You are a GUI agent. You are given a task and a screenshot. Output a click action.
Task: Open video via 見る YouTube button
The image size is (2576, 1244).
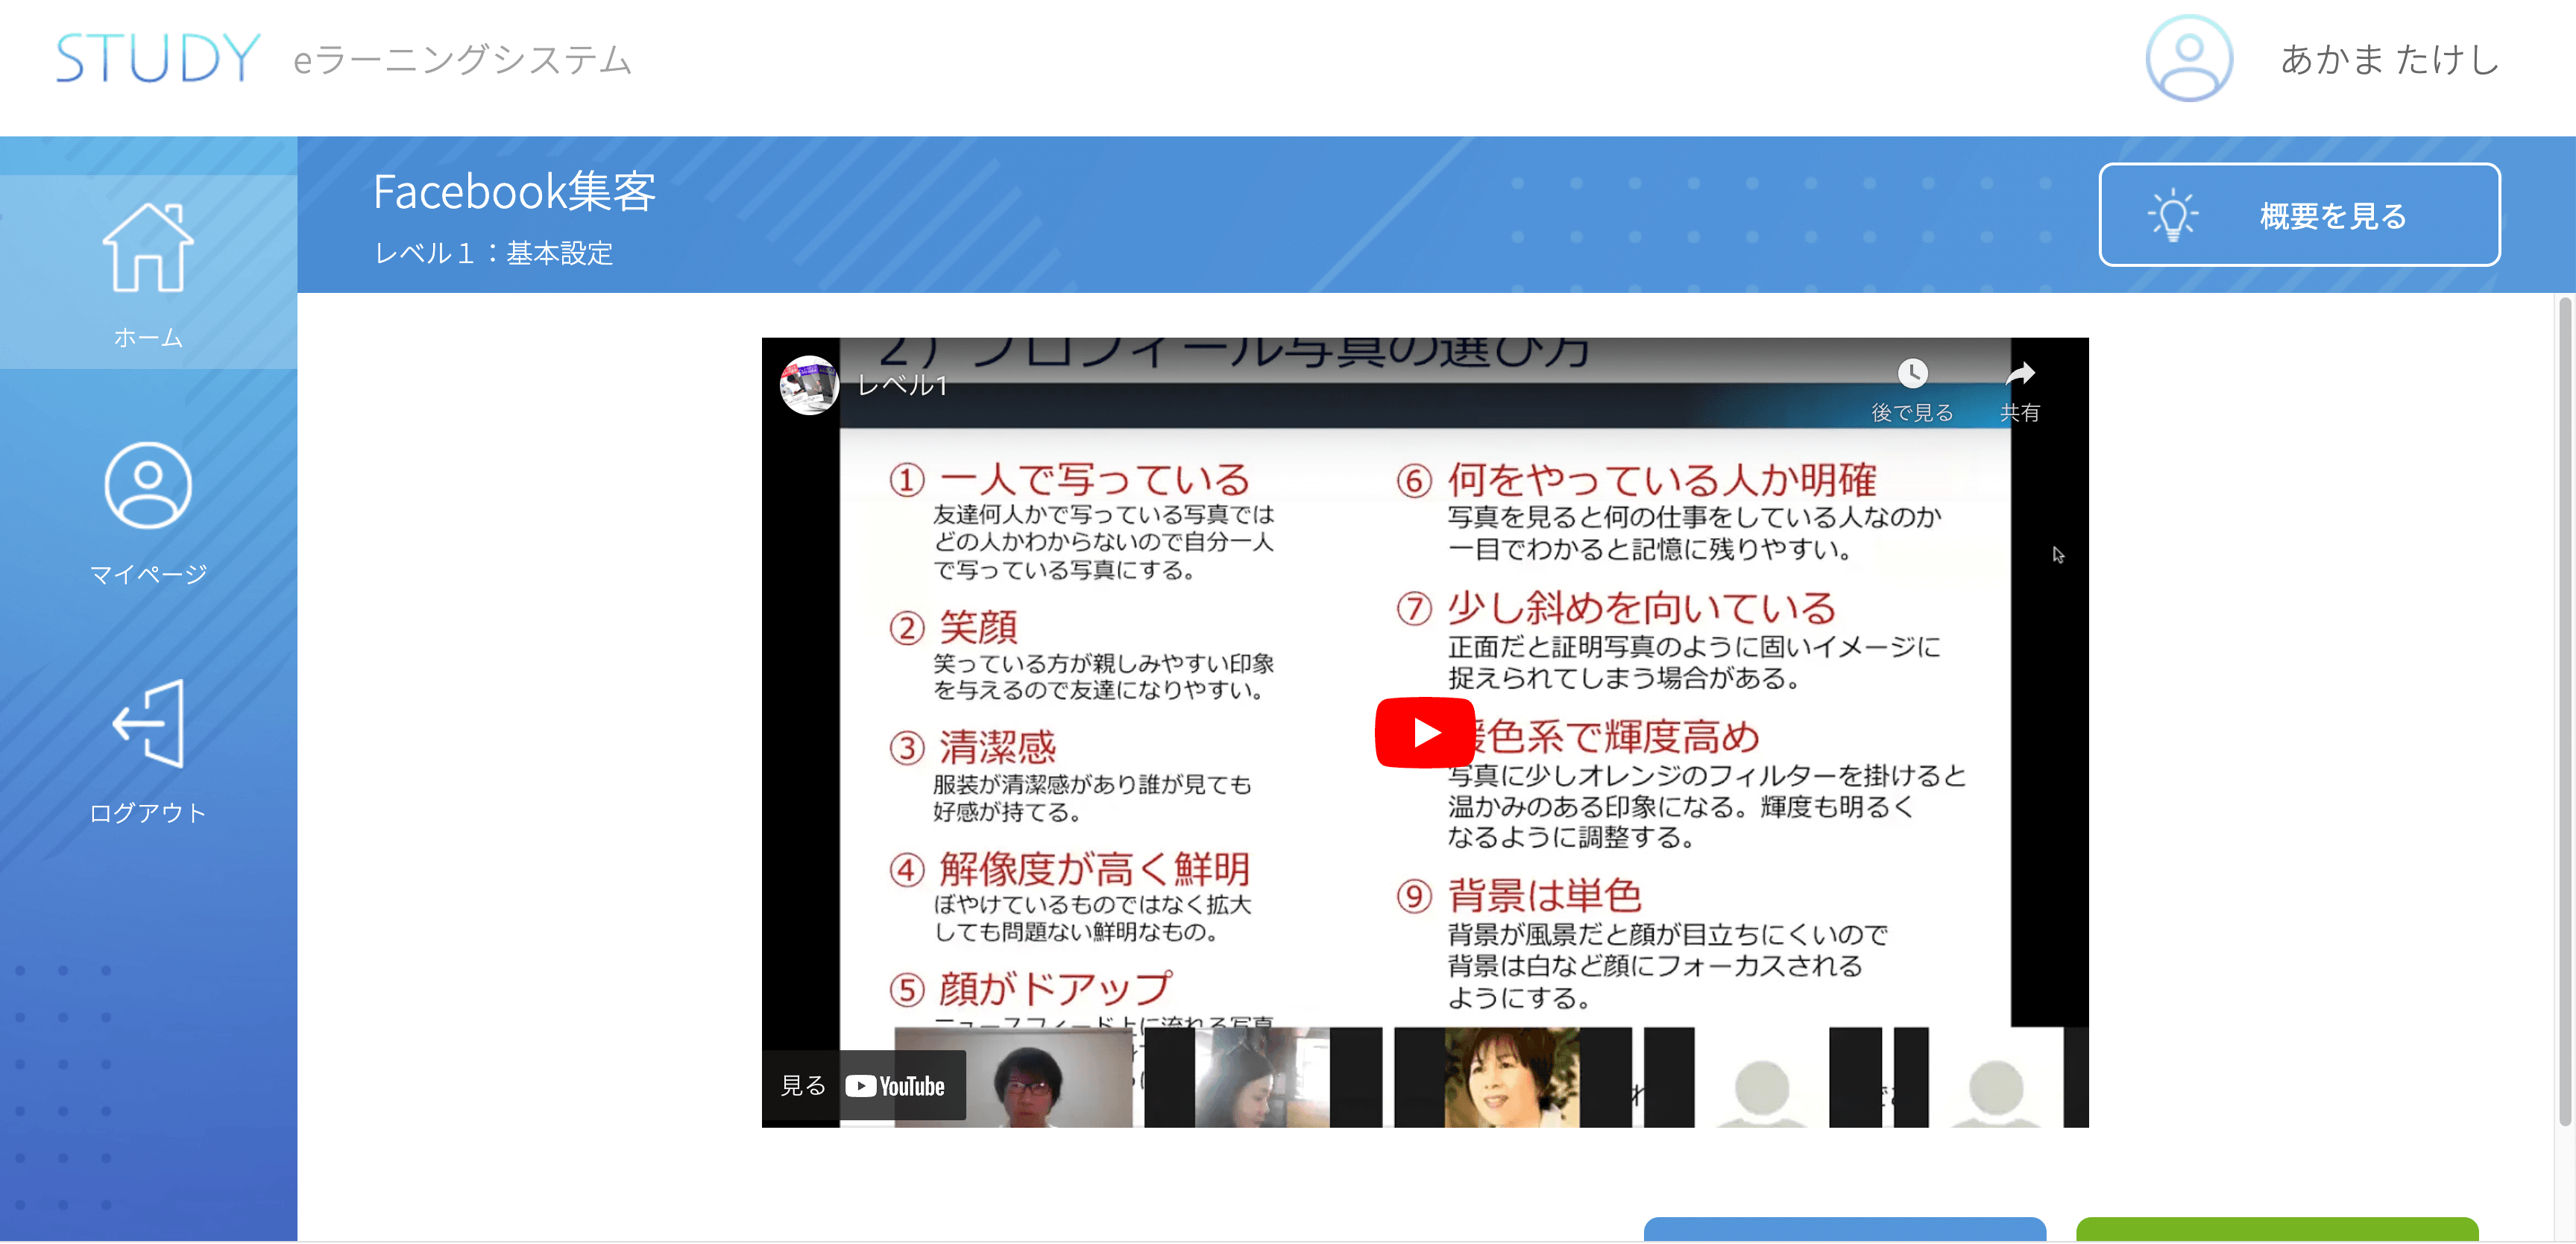point(864,1085)
